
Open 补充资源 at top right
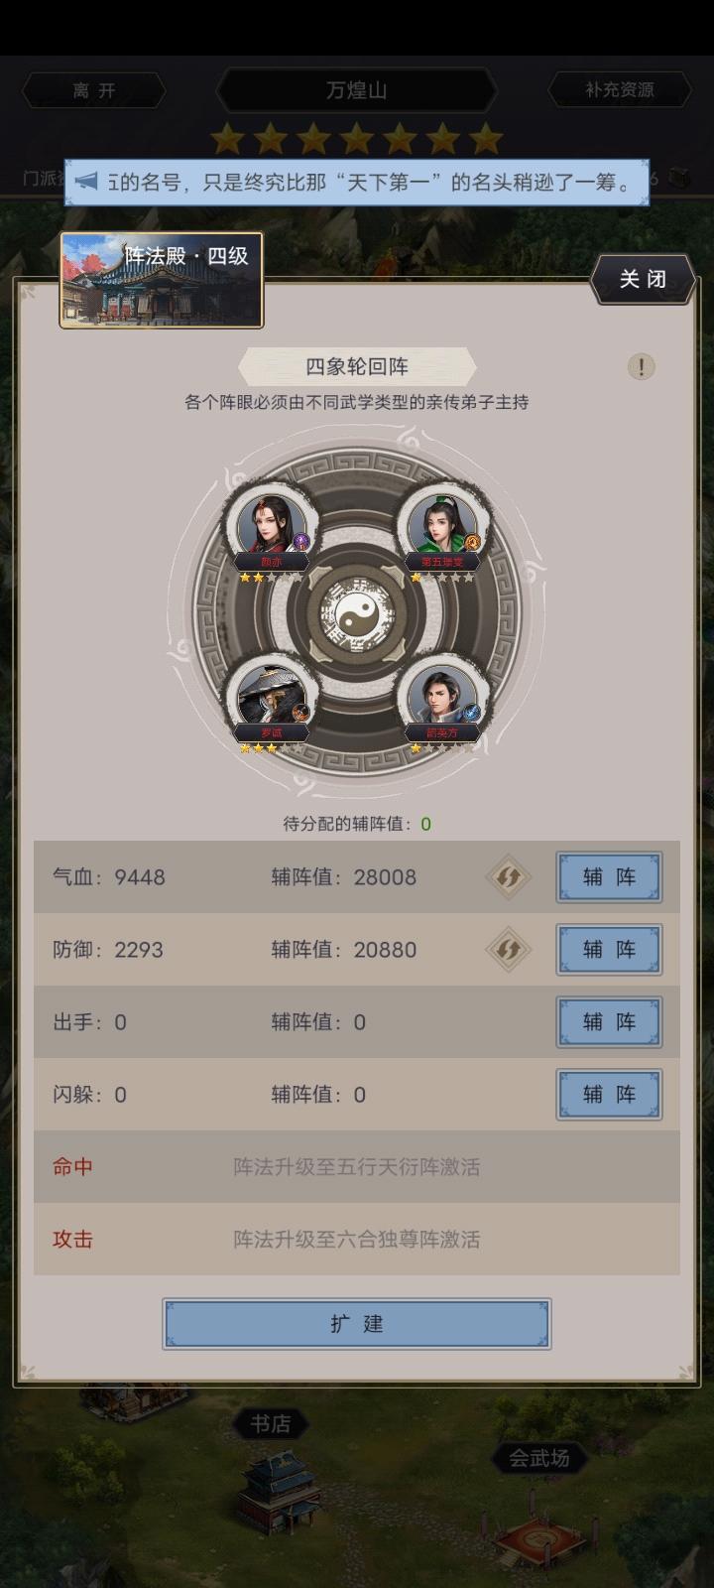[x=620, y=90]
